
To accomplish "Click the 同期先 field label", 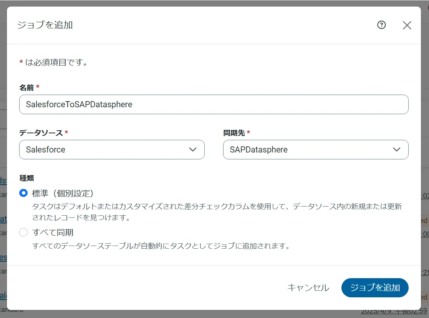I will tap(234, 133).
